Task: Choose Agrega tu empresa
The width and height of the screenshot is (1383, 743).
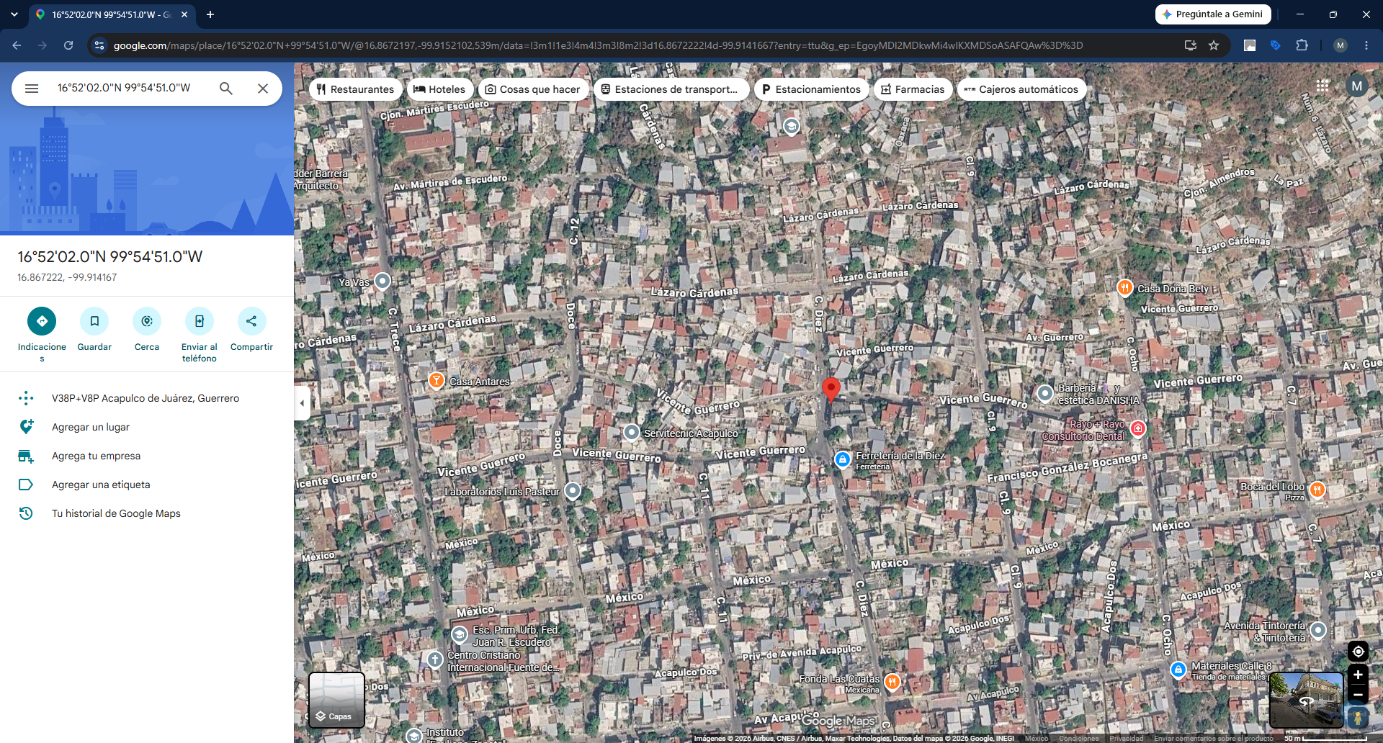Action: pos(147,456)
